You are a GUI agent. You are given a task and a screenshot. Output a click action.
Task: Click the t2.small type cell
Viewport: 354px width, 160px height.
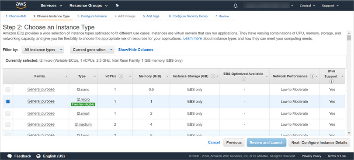(83, 113)
